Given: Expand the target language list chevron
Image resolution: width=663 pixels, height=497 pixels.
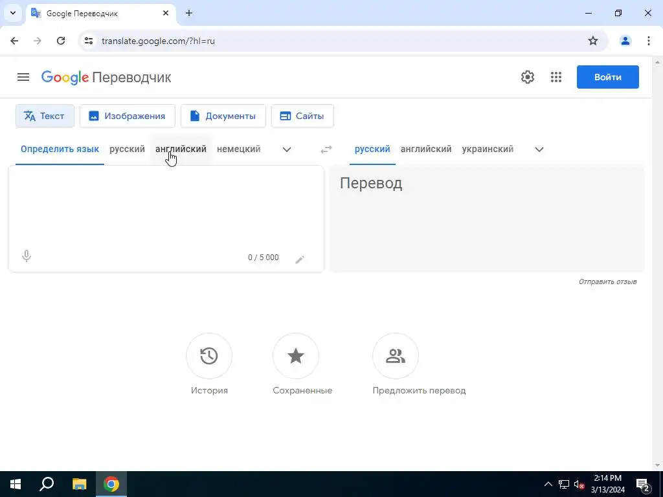Looking at the screenshot, I should (x=539, y=149).
